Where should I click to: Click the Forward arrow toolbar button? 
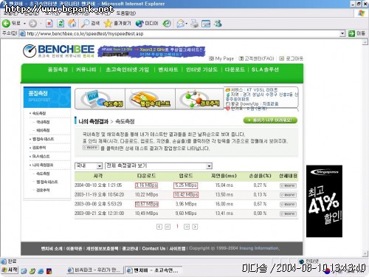coord(32,24)
